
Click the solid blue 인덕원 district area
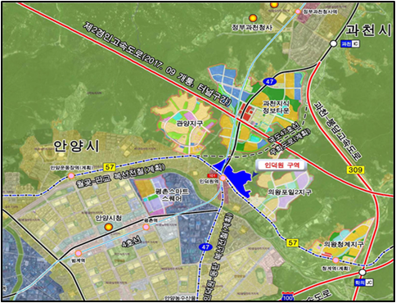[x=238, y=179]
